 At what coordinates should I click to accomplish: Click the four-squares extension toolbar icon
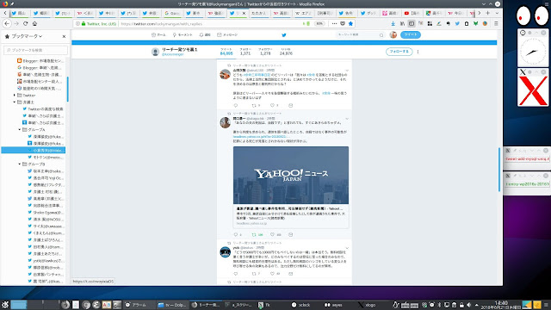click(x=430, y=23)
